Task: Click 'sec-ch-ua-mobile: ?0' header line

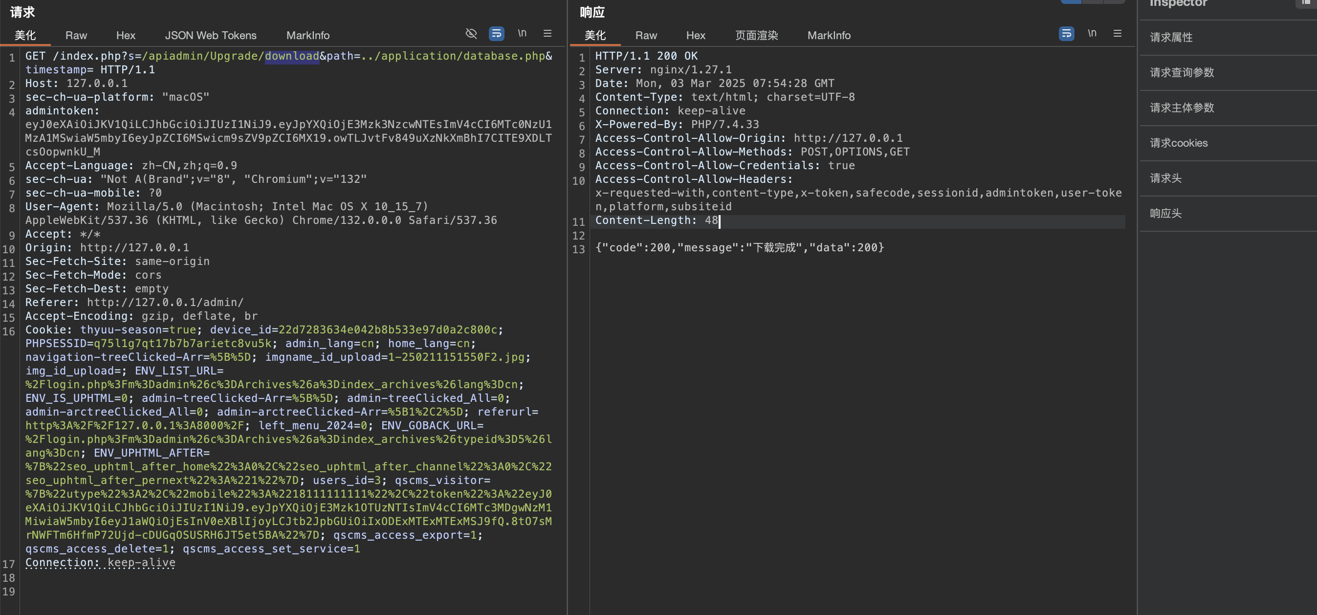Action: (x=93, y=193)
